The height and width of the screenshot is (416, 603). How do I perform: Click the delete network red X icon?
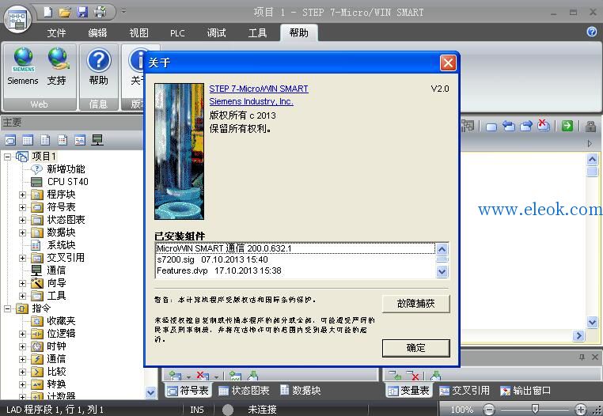(x=544, y=125)
